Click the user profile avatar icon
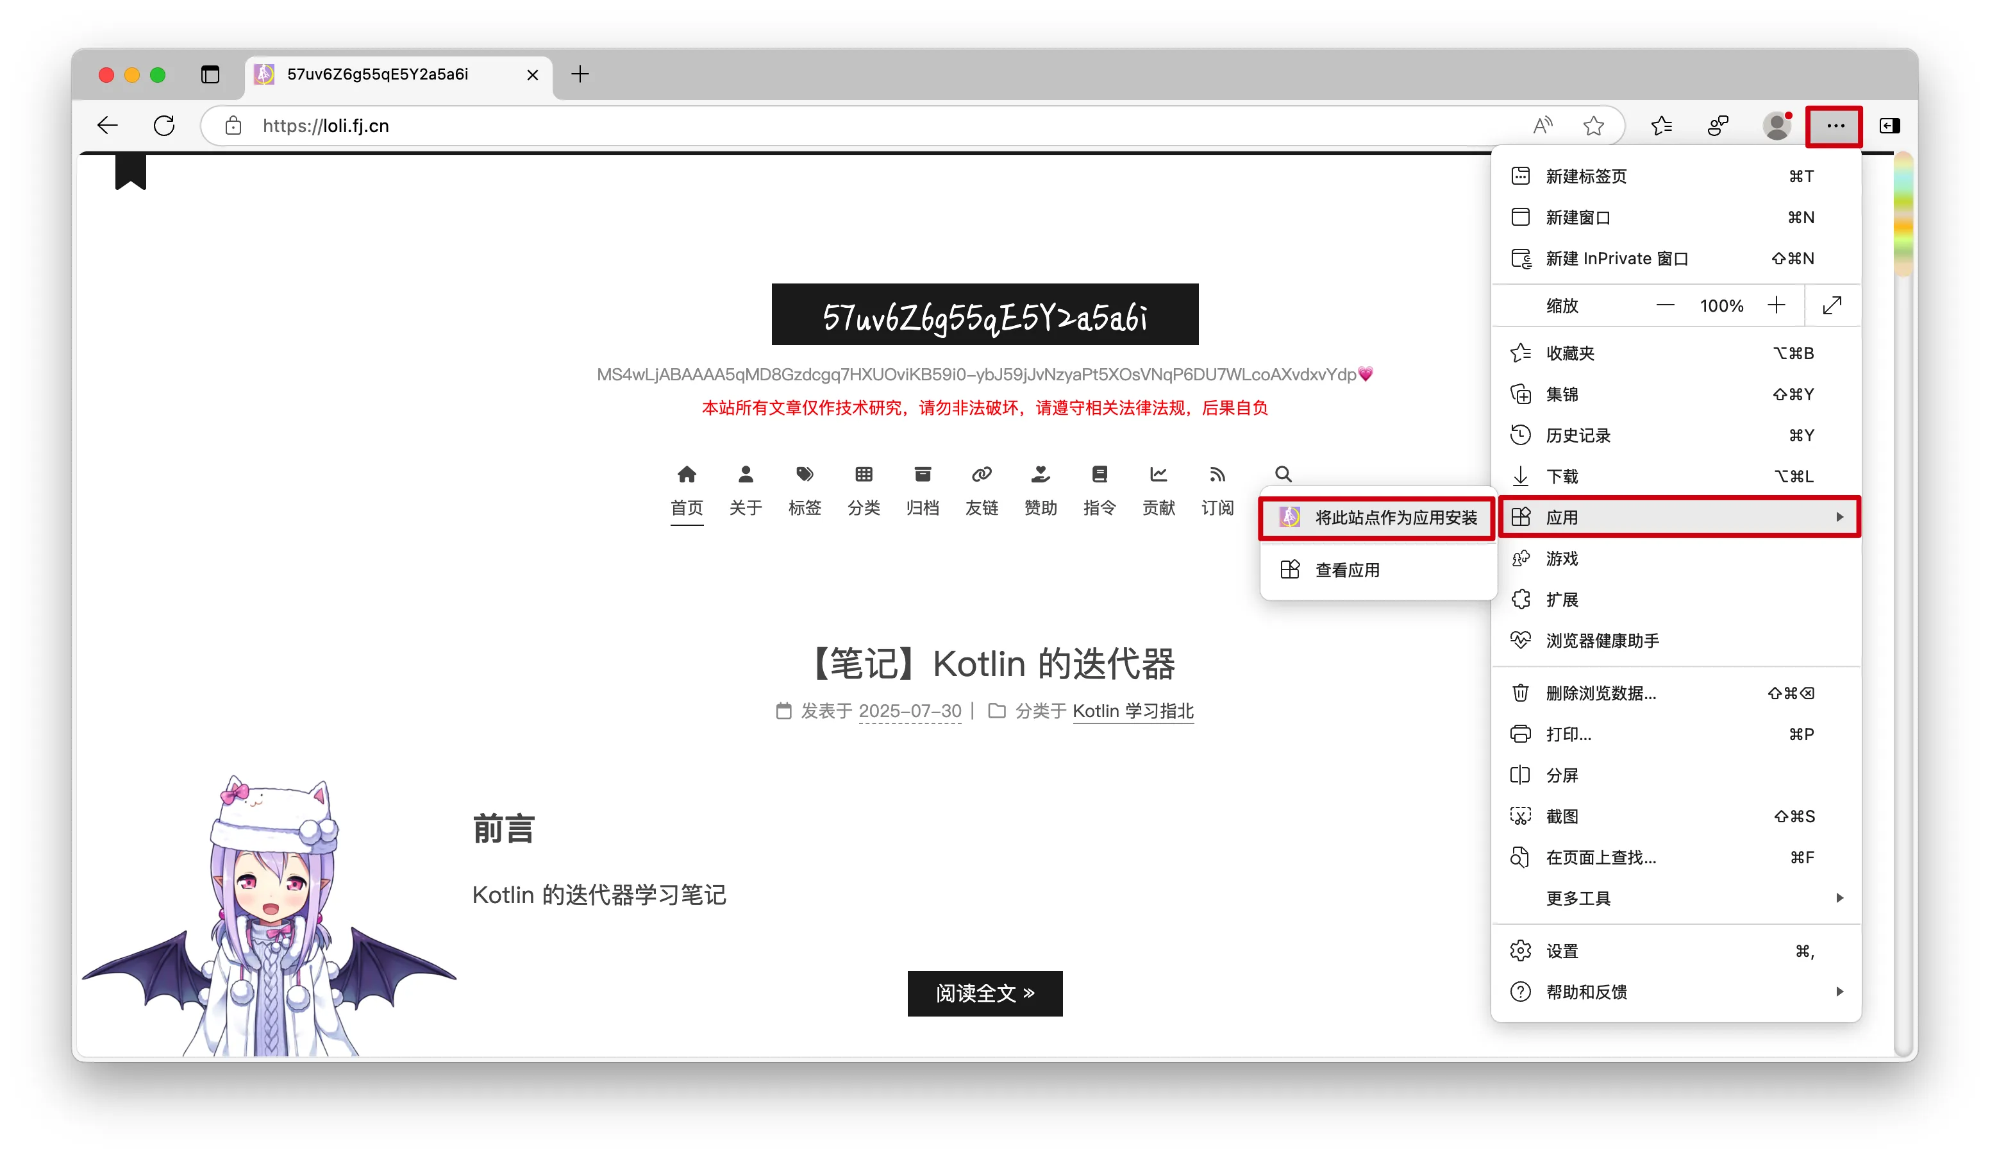1990x1157 pixels. pyautogui.click(x=1776, y=126)
